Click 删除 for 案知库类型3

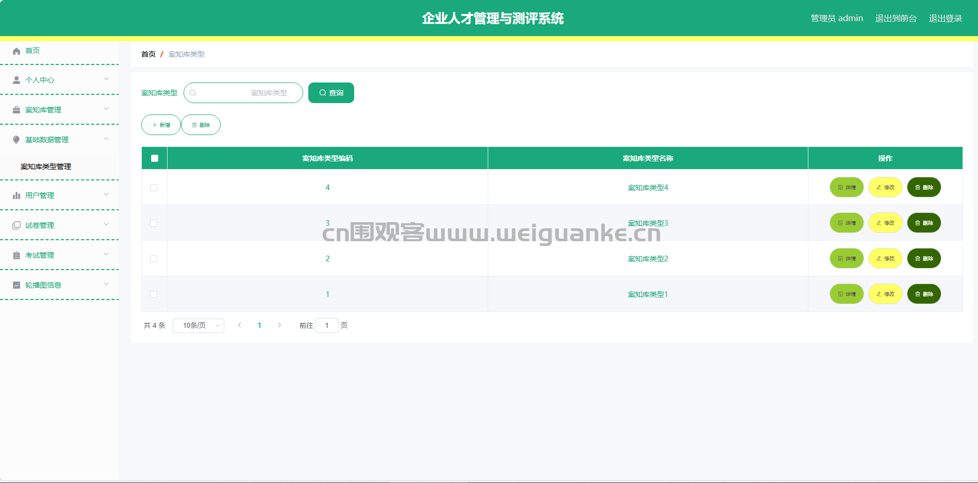coord(924,223)
